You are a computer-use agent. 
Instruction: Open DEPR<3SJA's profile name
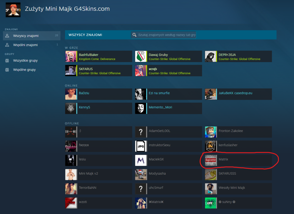pos(227,55)
